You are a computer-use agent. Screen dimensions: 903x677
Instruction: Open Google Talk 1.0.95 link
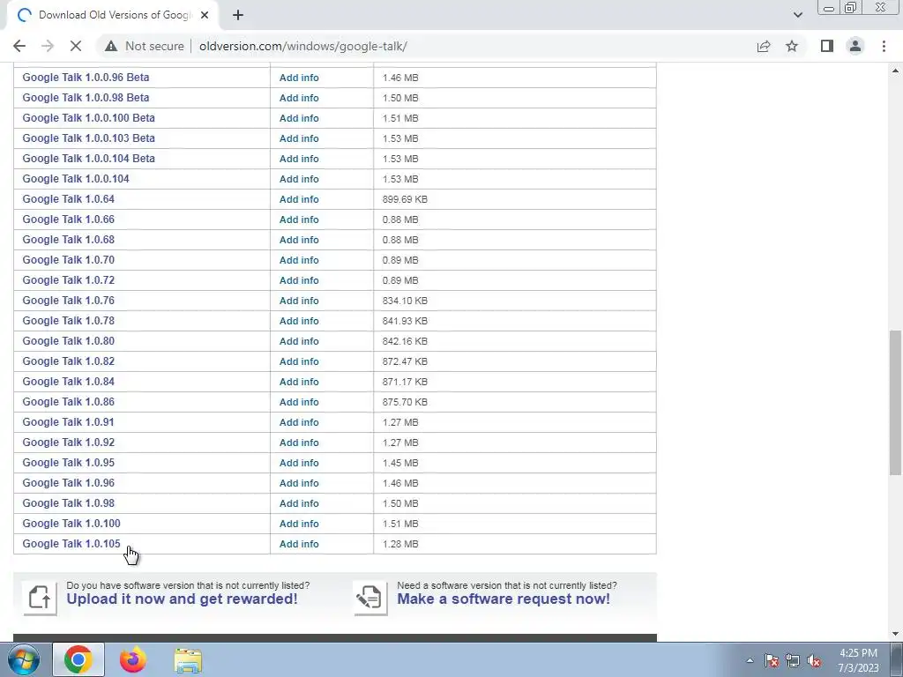(69, 462)
